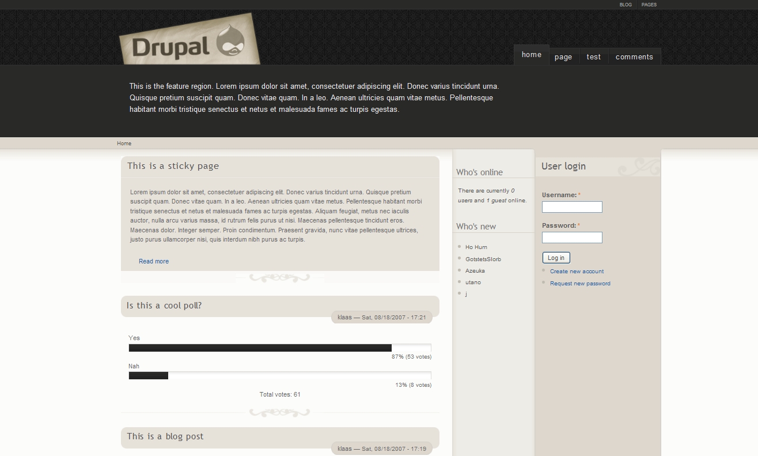Click the Create new account link
This screenshot has height=456, width=758.
click(x=577, y=272)
